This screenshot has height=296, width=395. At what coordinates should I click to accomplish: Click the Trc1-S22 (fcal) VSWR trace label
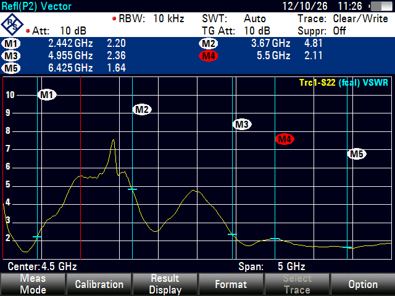pos(344,83)
